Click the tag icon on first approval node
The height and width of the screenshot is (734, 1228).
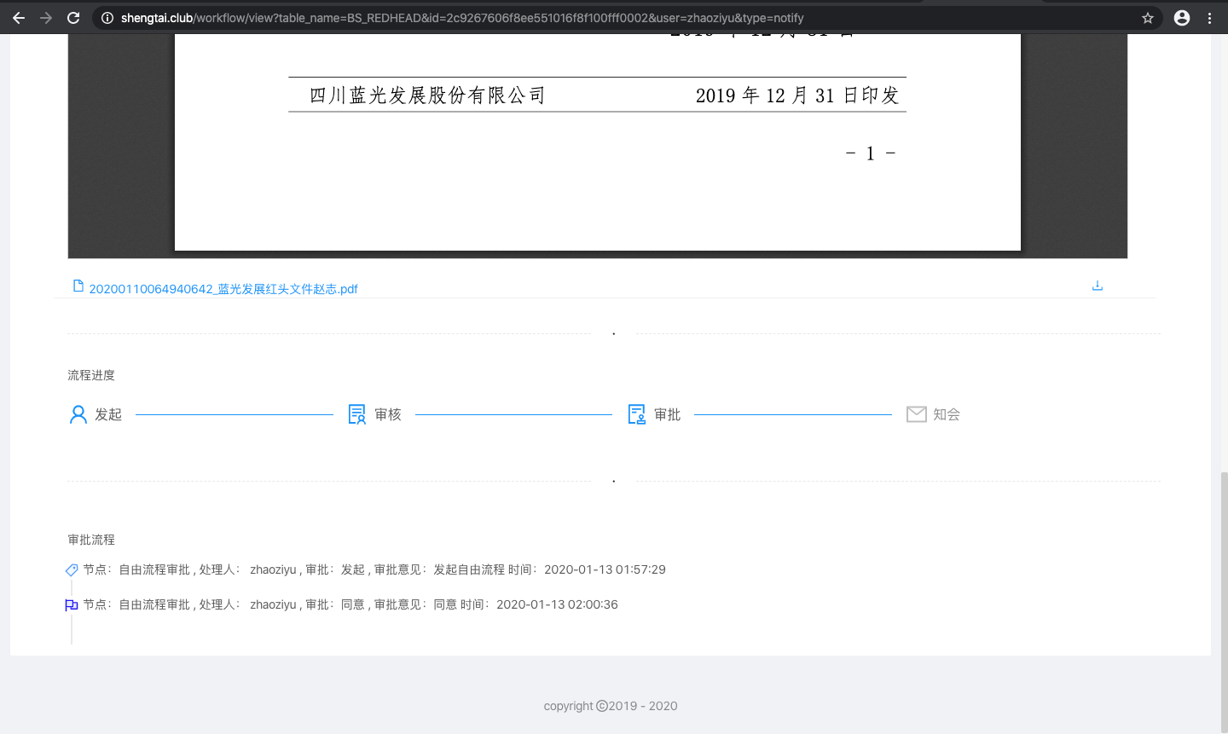tap(72, 569)
